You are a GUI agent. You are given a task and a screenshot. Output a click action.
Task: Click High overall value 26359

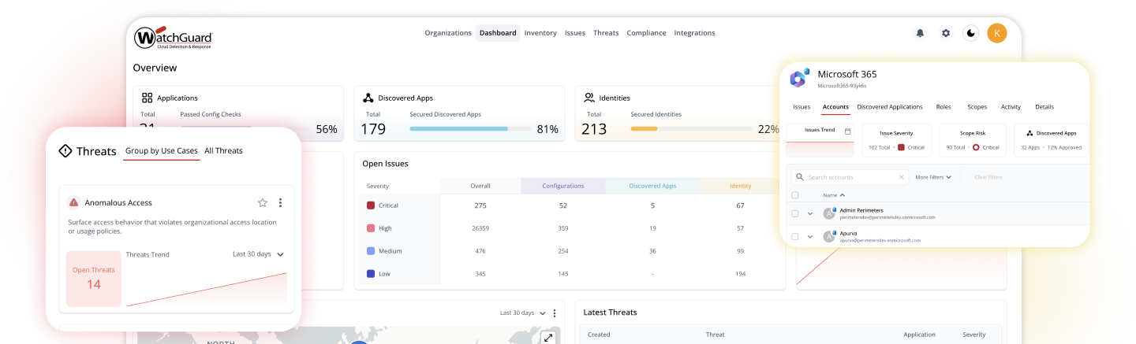coord(480,228)
